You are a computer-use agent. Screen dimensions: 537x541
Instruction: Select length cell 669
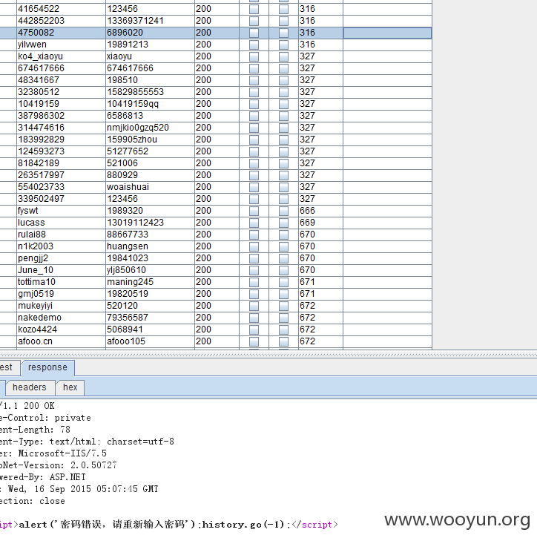click(x=320, y=223)
